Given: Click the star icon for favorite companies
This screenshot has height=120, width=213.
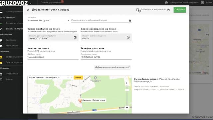Looking at the screenshot, I should pos(1,57).
